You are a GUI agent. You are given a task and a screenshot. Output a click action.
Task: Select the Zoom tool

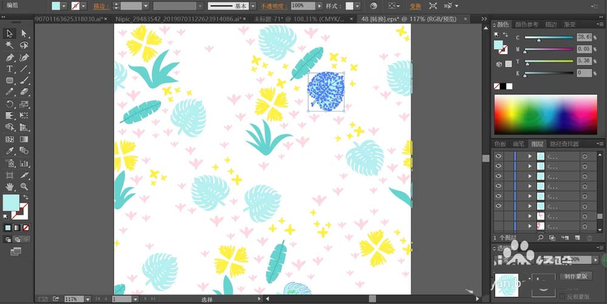(x=24, y=187)
